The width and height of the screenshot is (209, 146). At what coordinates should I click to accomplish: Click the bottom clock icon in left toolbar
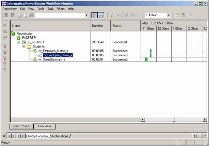click(x=5, y=69)
